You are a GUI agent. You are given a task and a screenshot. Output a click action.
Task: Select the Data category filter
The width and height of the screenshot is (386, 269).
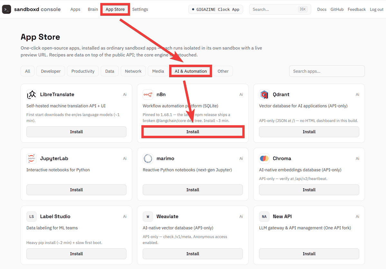pos(110,71)
